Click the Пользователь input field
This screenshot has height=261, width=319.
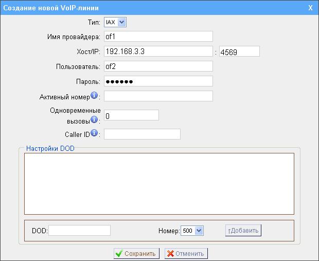(x=158, y=66)
